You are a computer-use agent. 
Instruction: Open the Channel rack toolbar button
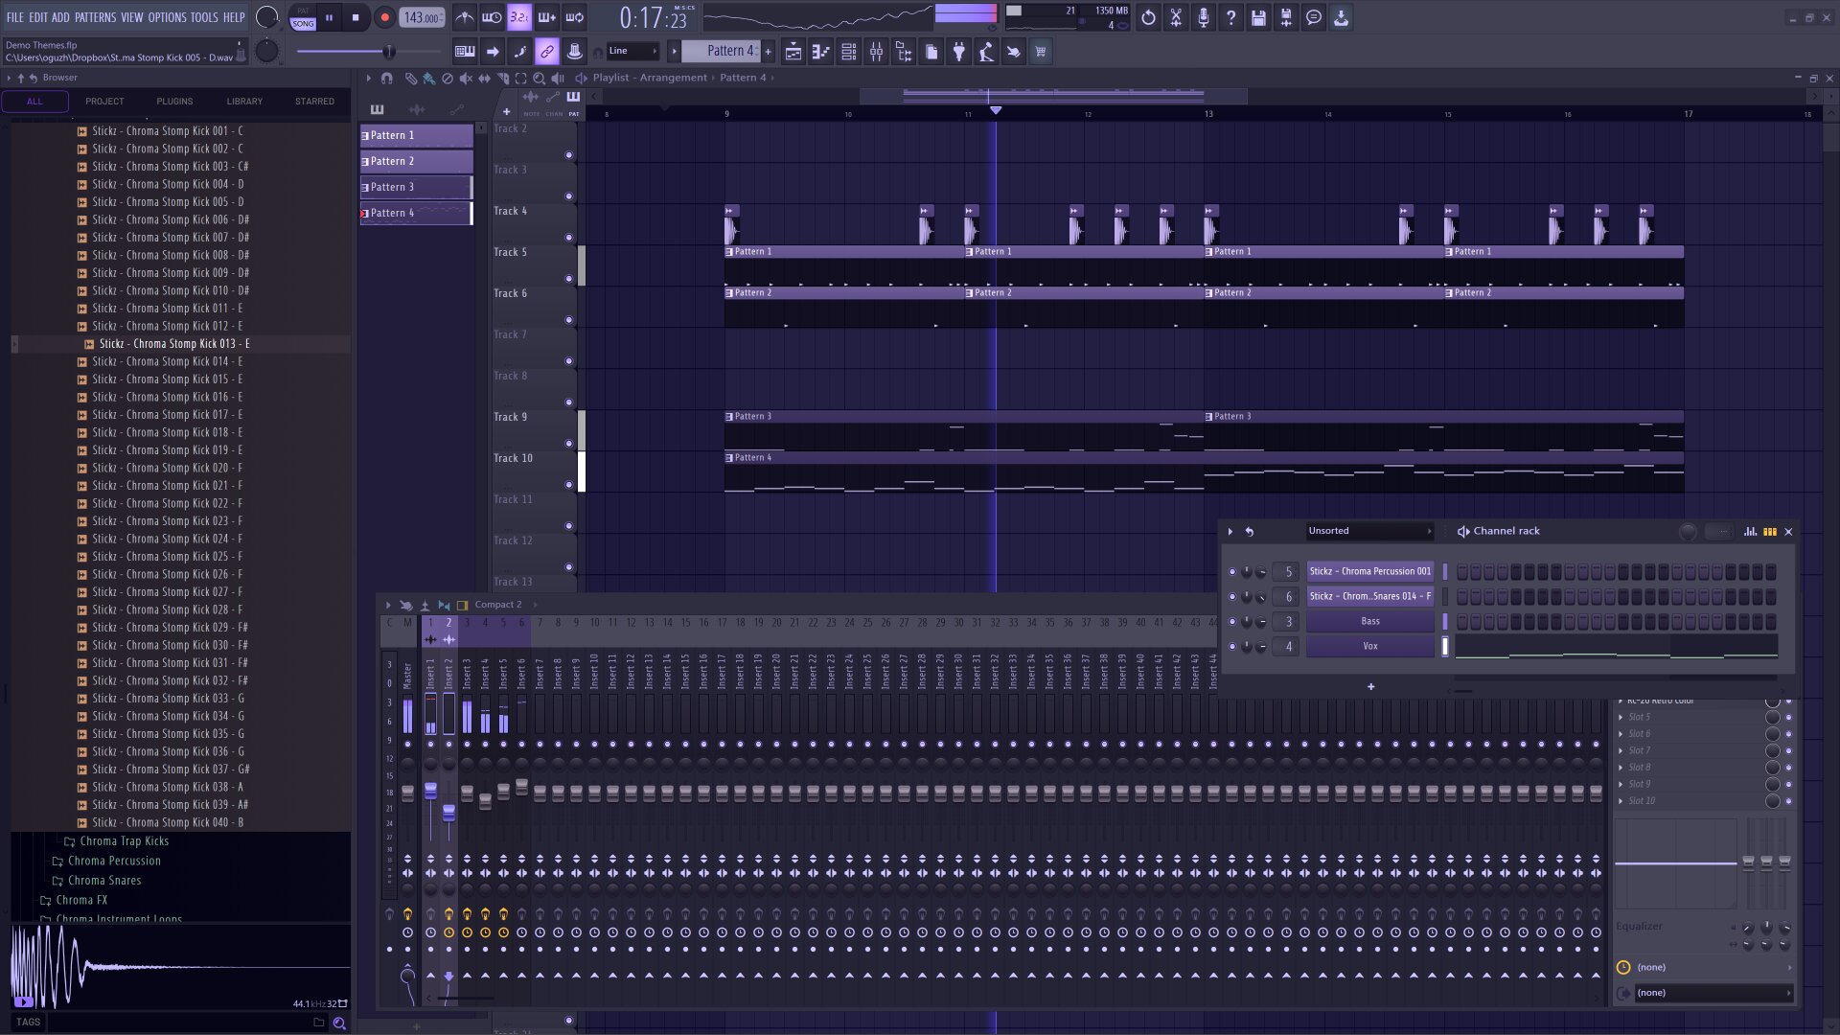click(848, 52)
